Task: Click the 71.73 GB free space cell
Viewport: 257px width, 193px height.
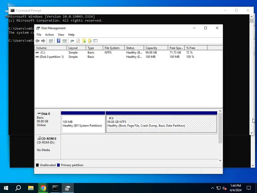Action: pos(175,53)
